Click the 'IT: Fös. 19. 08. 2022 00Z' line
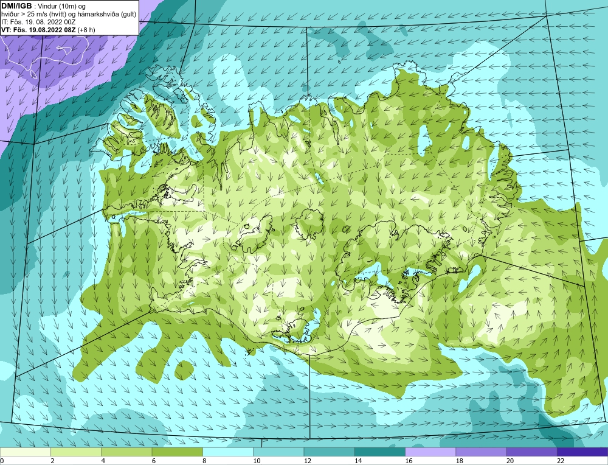 point(38,22)
